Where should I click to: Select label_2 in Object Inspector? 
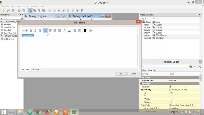click(x=147, y=27)
